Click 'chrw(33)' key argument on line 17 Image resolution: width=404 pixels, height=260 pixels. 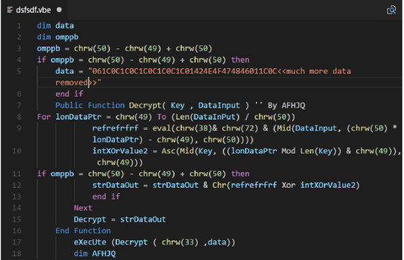click(x=180, y=242)
